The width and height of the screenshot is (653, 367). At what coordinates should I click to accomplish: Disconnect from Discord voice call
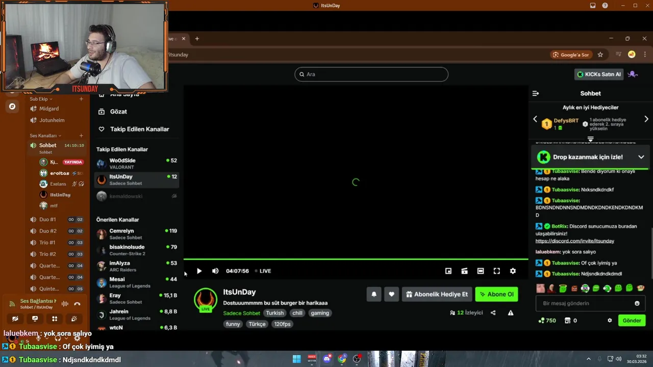point(77,304)
